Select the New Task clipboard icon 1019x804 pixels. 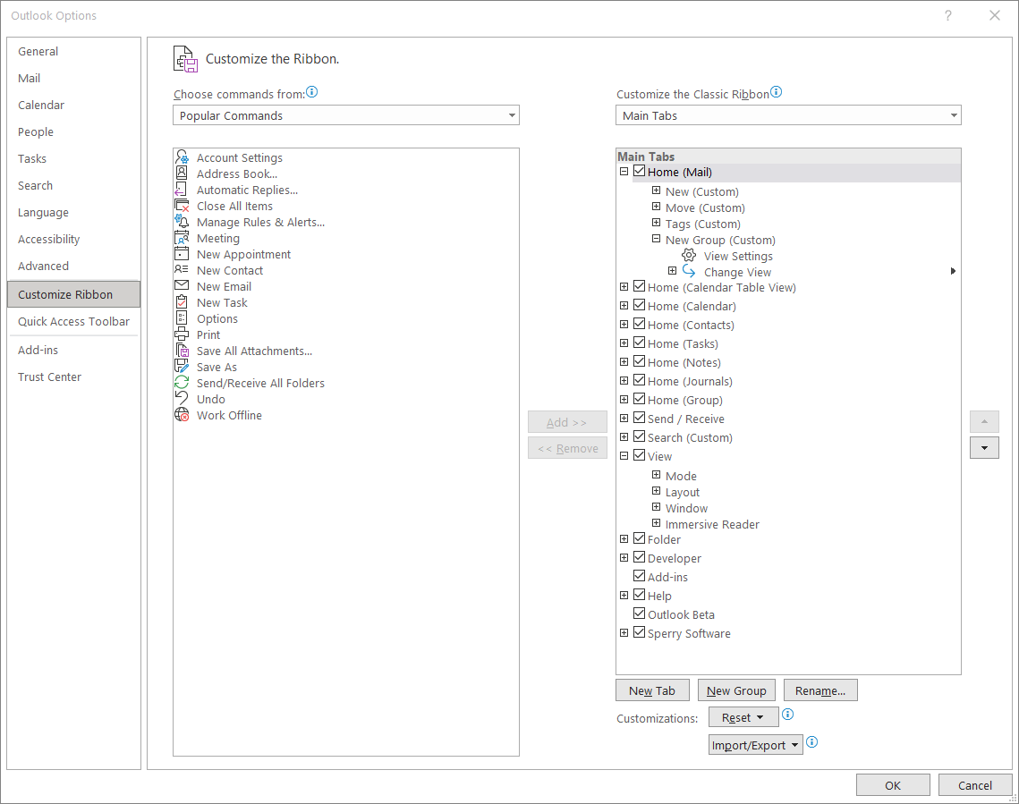click(x=182, y=302)
